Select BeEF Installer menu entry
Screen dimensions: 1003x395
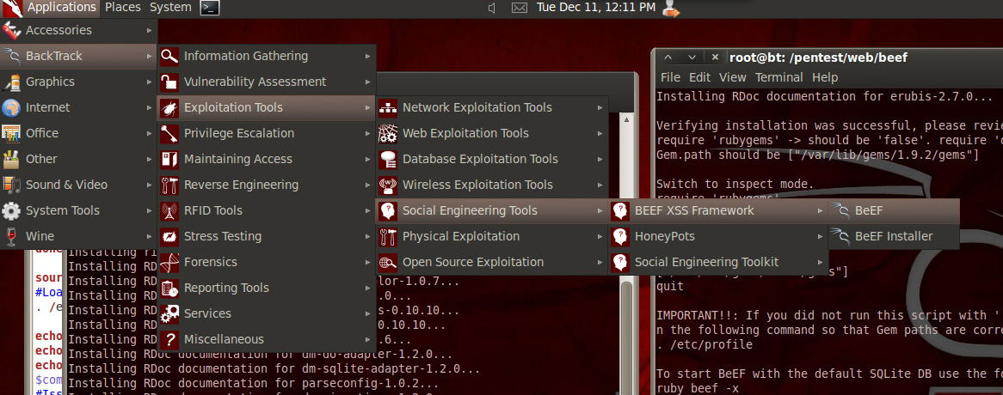click(893, 237)
